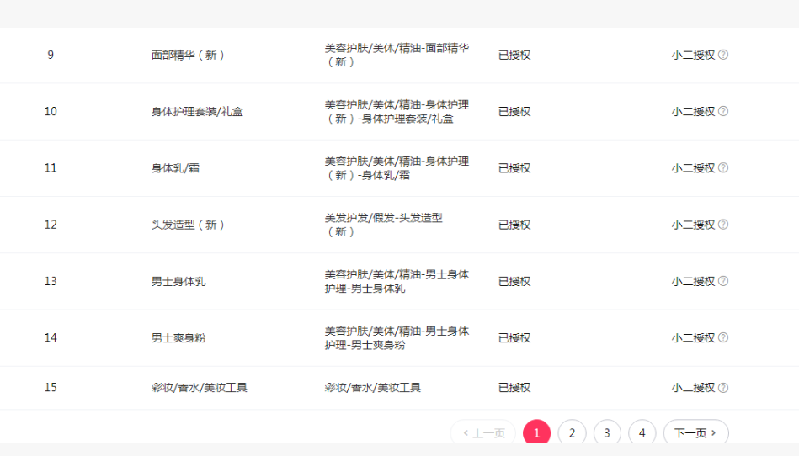Click help icon beside row 15 小二授权
This screenshot has height=456, width=799.
tap(723, 388)
